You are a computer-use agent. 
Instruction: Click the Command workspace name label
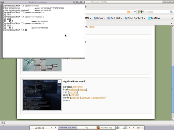coord(39,128)
